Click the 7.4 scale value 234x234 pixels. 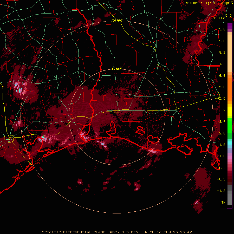[x=222, y=64]
